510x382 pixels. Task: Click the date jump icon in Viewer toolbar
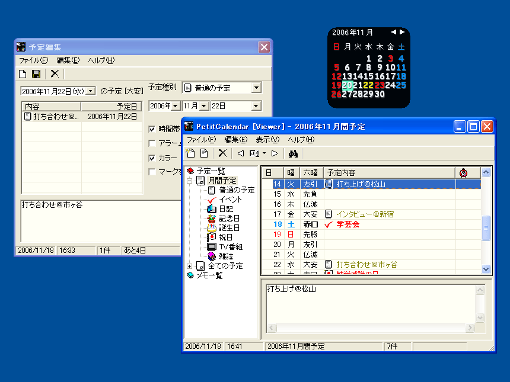click(254, 153)
